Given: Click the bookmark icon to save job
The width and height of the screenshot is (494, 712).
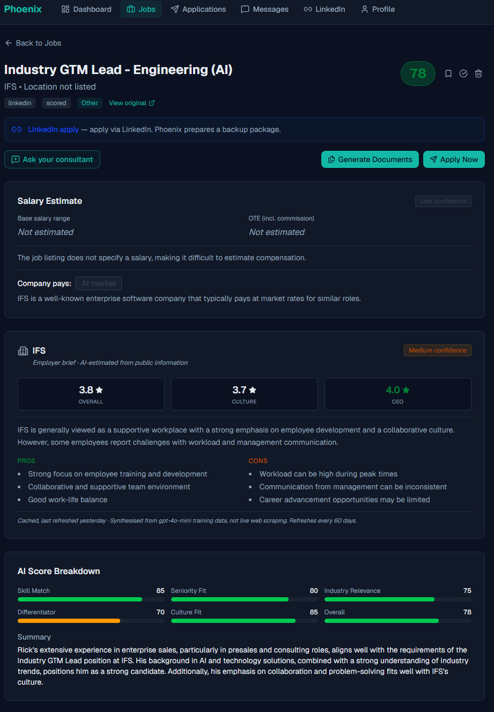Looking at the screenshot, I should click(x=448, y=74).
